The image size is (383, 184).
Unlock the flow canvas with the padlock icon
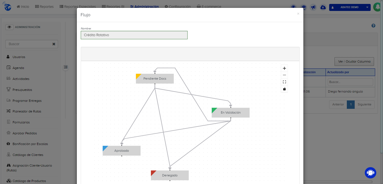pyautogui.click(x=284, y=89)
